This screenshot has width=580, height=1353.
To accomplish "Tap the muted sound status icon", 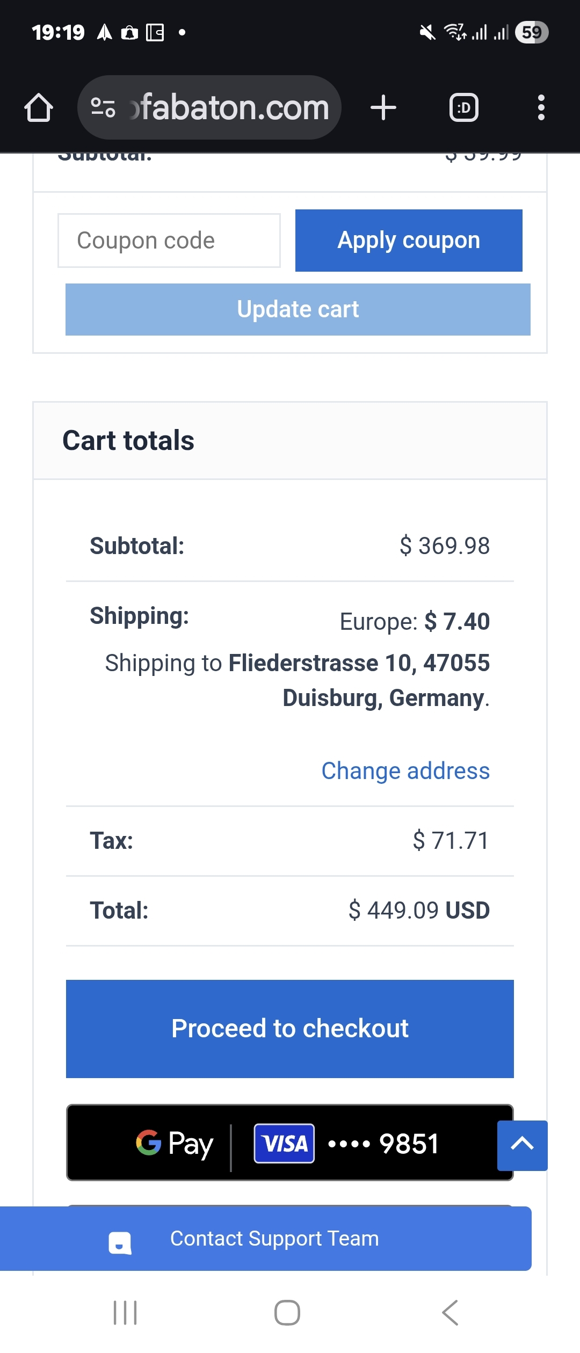I will click(427, 32).
